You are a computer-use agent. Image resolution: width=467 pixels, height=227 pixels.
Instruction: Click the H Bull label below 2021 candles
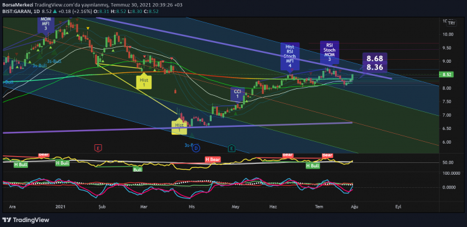[x=62, y=163]
